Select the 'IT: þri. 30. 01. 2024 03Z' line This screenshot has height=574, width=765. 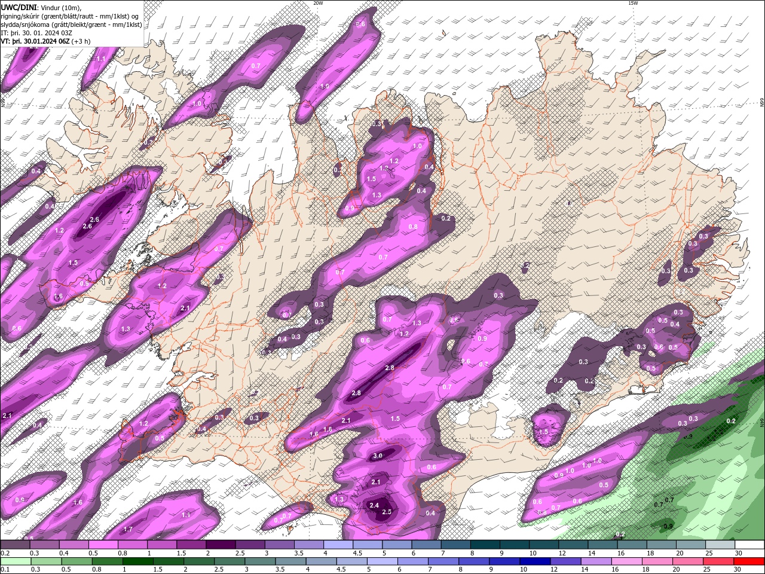pyautogui.click(x=36, y=33)
